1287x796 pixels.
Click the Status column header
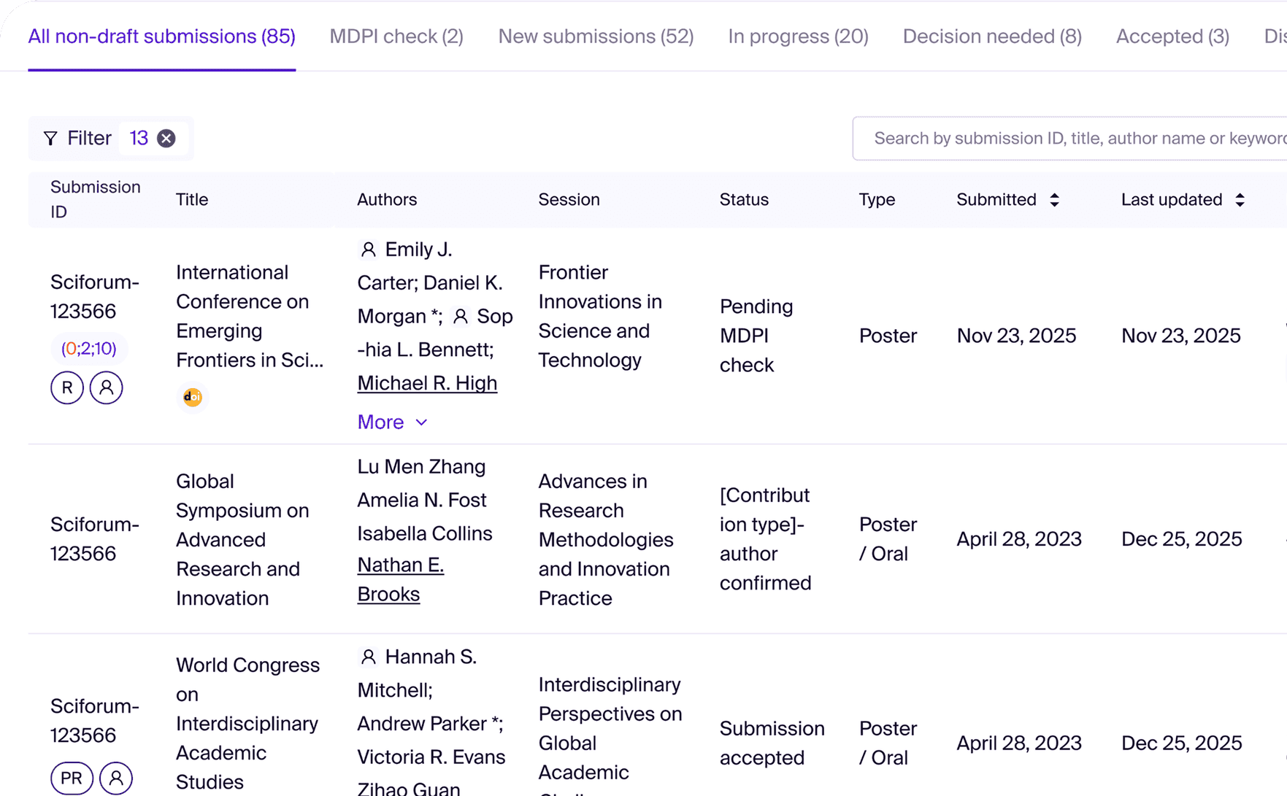pyautogui.click(x=744, y=200)
